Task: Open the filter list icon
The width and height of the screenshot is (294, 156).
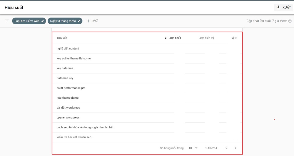Action: [x=7, y=21]
